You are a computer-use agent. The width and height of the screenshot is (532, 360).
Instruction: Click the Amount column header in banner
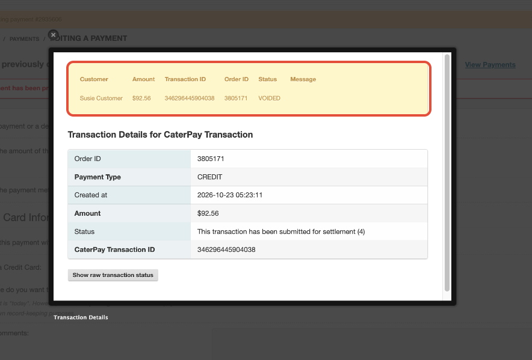pyautogui.click(x=143, y=79)
